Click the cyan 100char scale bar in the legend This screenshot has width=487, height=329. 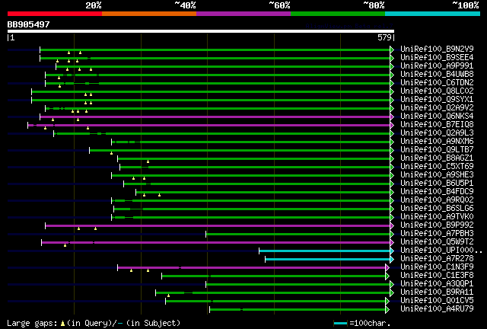340,324
